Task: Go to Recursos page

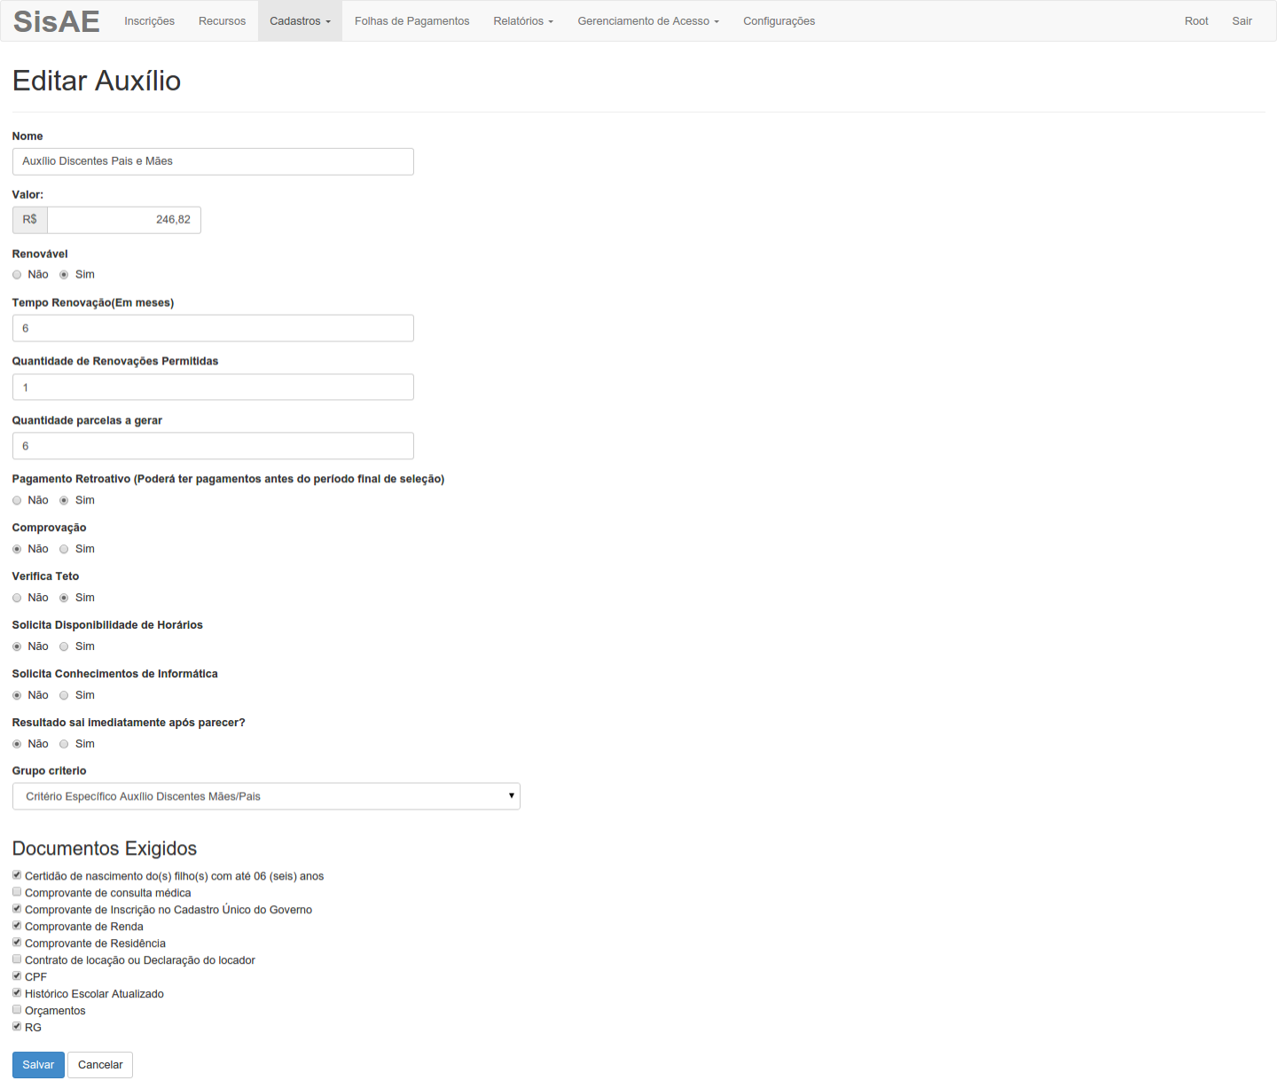Action: coord(222,21)
